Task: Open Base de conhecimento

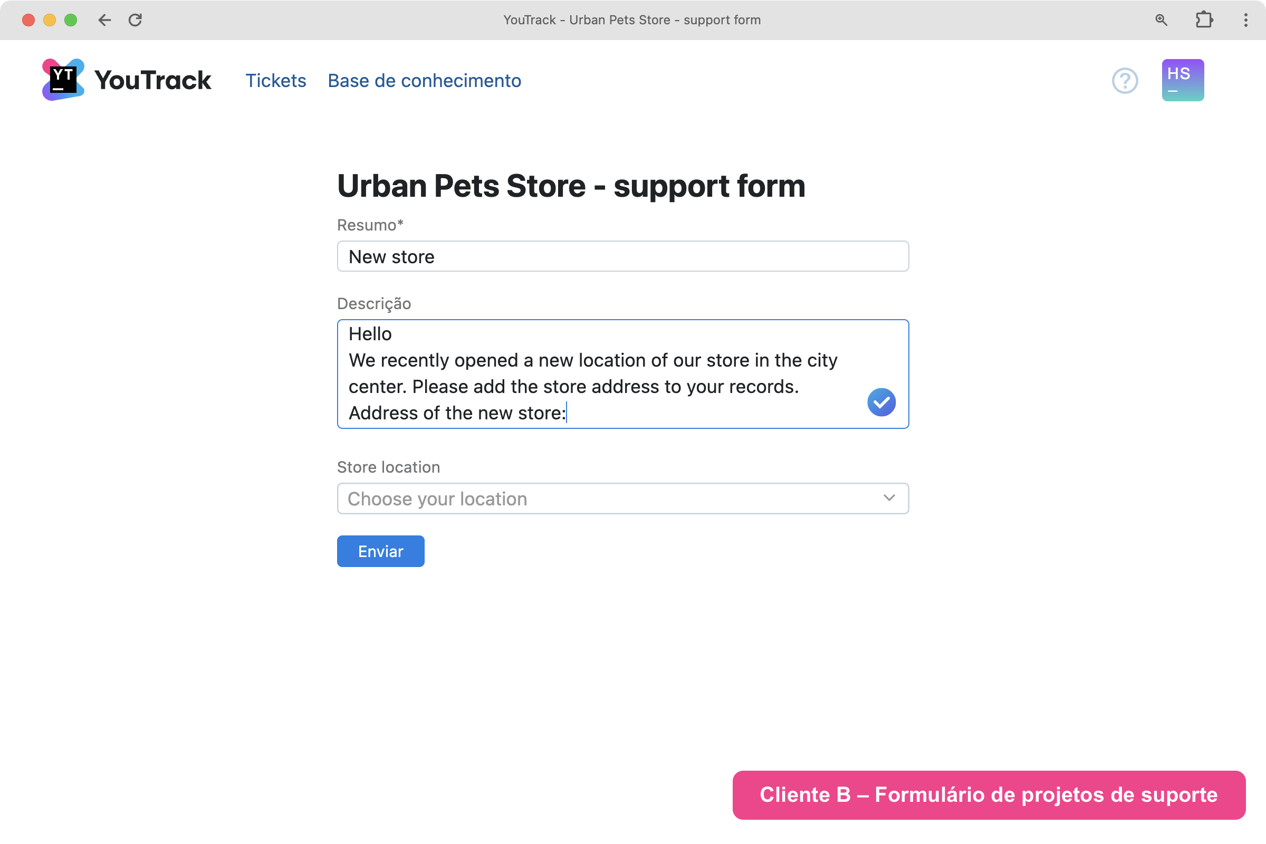Action: click(x=424, y=80)
